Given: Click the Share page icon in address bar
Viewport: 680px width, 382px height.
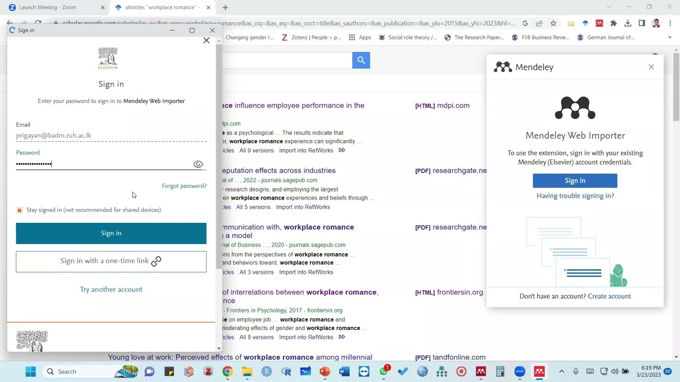Looking at the screenshot, I should 539,23.
